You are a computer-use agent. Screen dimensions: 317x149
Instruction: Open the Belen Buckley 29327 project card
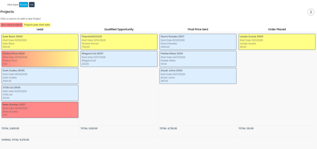(x=40, y=110)
